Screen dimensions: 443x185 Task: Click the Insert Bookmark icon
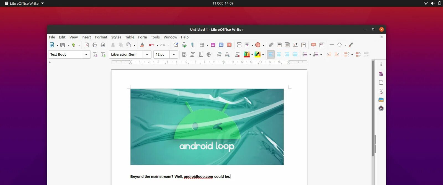pyautogui.click(x=295, y=45)
